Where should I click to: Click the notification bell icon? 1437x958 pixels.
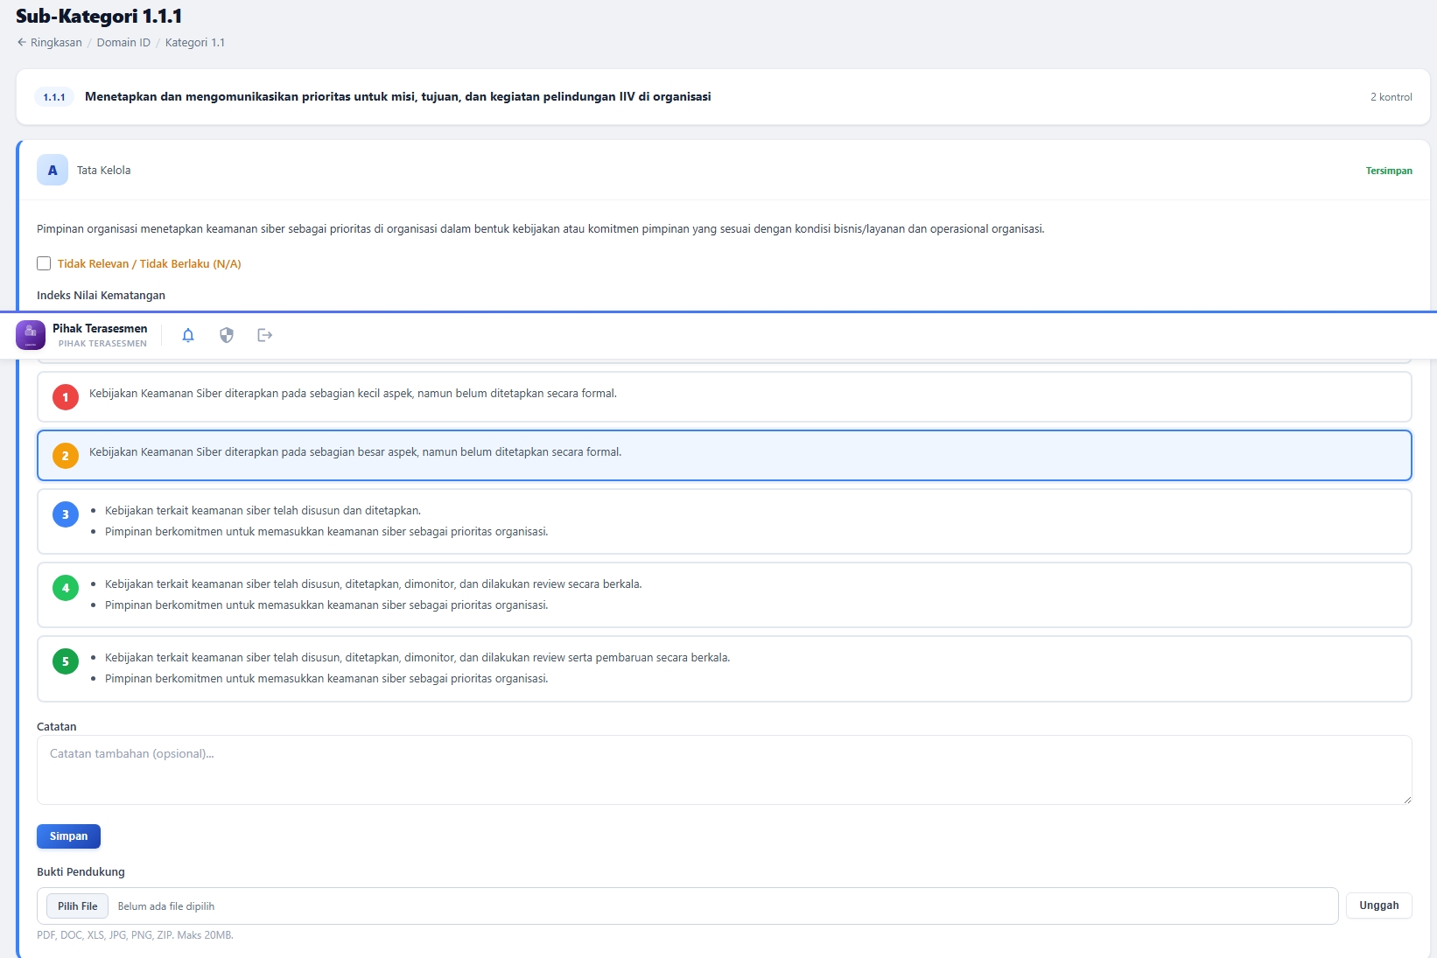(188, 335)
